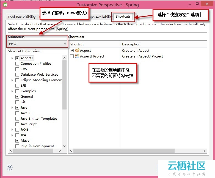Viewport: 215px width, 178px height.
Task: Expand the JPA tree node
Action: [x=12, y=135]
